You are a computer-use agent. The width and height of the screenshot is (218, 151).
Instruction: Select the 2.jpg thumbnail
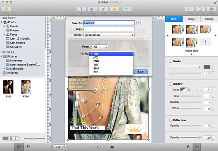(26, 87)
